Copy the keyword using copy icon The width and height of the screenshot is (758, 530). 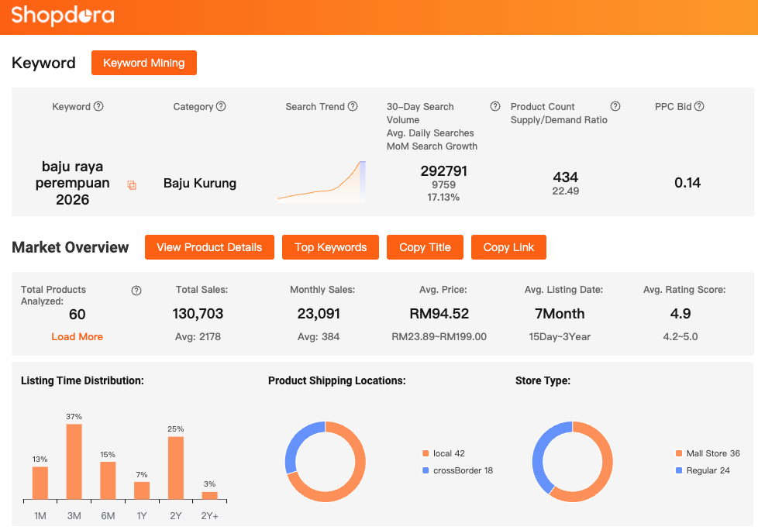pos(132,185)
